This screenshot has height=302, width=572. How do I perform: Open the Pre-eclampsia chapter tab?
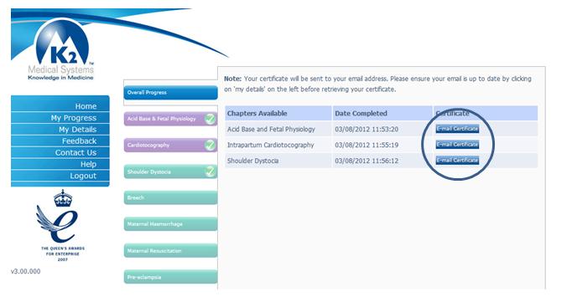(x=171, y=277)
